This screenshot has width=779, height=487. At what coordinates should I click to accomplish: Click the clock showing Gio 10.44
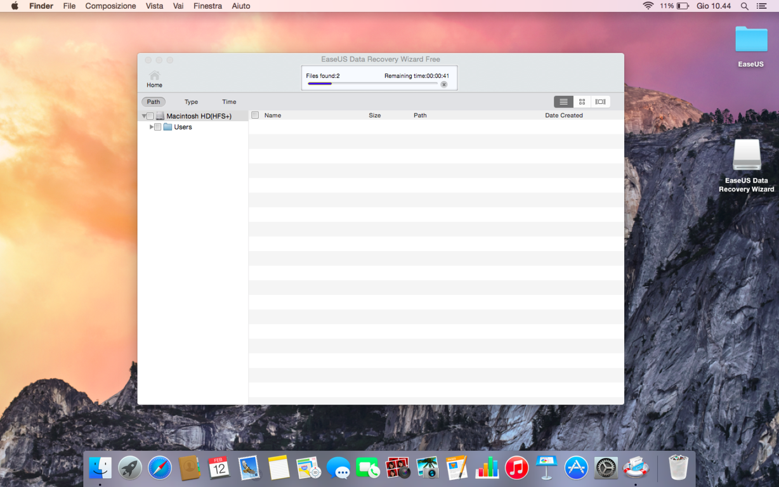714,6
